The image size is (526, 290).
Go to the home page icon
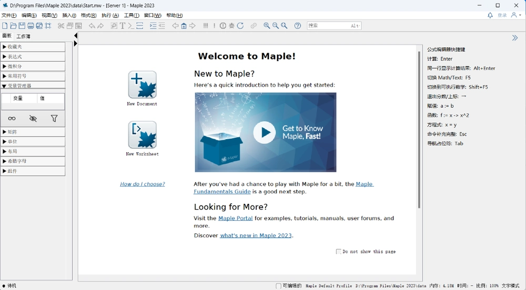pos(184,26)
